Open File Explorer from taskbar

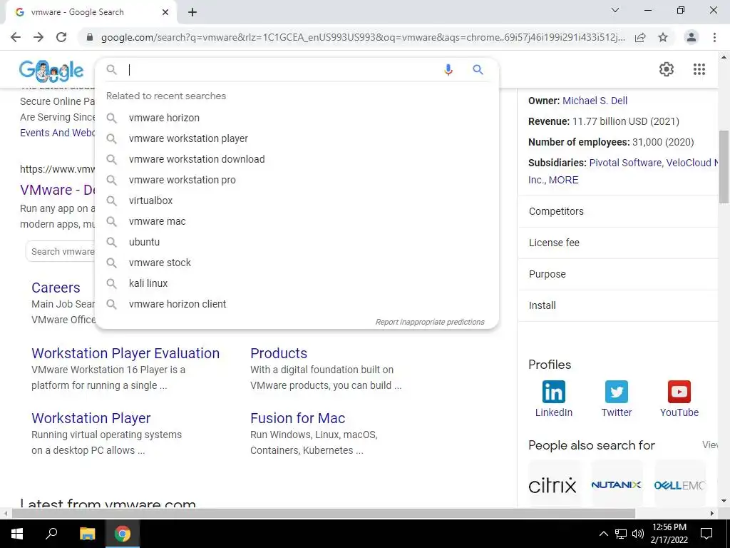(x=87, y=534)
